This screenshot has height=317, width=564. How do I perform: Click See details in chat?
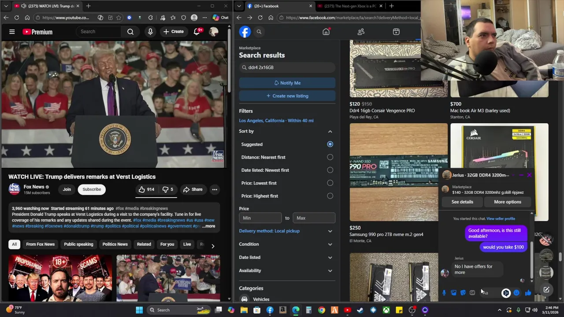click(x=462, y=202)
